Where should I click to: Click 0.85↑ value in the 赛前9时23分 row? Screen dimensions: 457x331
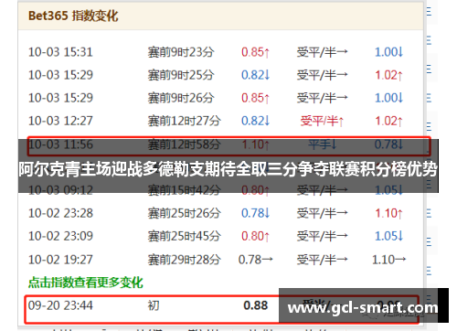(x=255, y=52)
